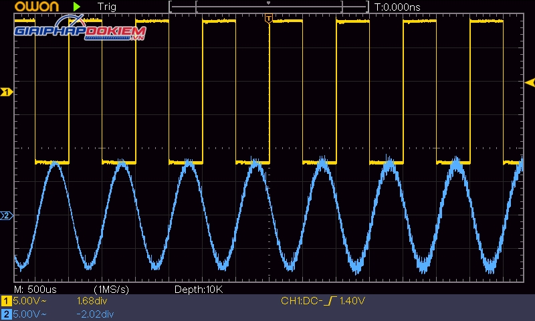Click the Trig status text
Image resolution: width=535 pixels, height=321 pixels.
tap(107, 7)
